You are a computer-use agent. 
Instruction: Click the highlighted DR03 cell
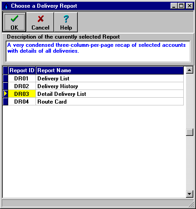22,94
